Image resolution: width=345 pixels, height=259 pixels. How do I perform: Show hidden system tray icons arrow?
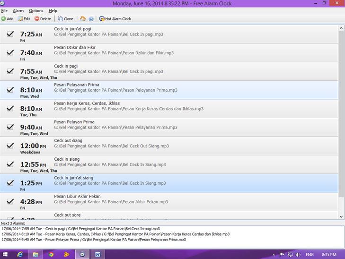pos(274,255)
